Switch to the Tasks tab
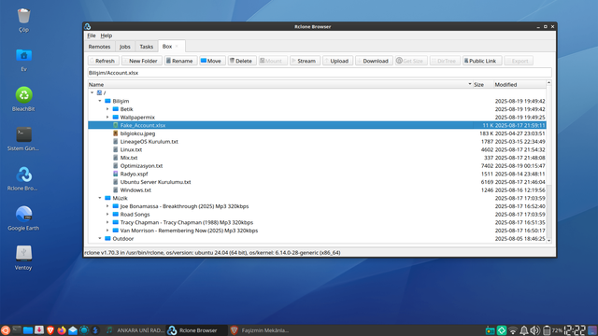598x336 pixels. click(147, 47)
